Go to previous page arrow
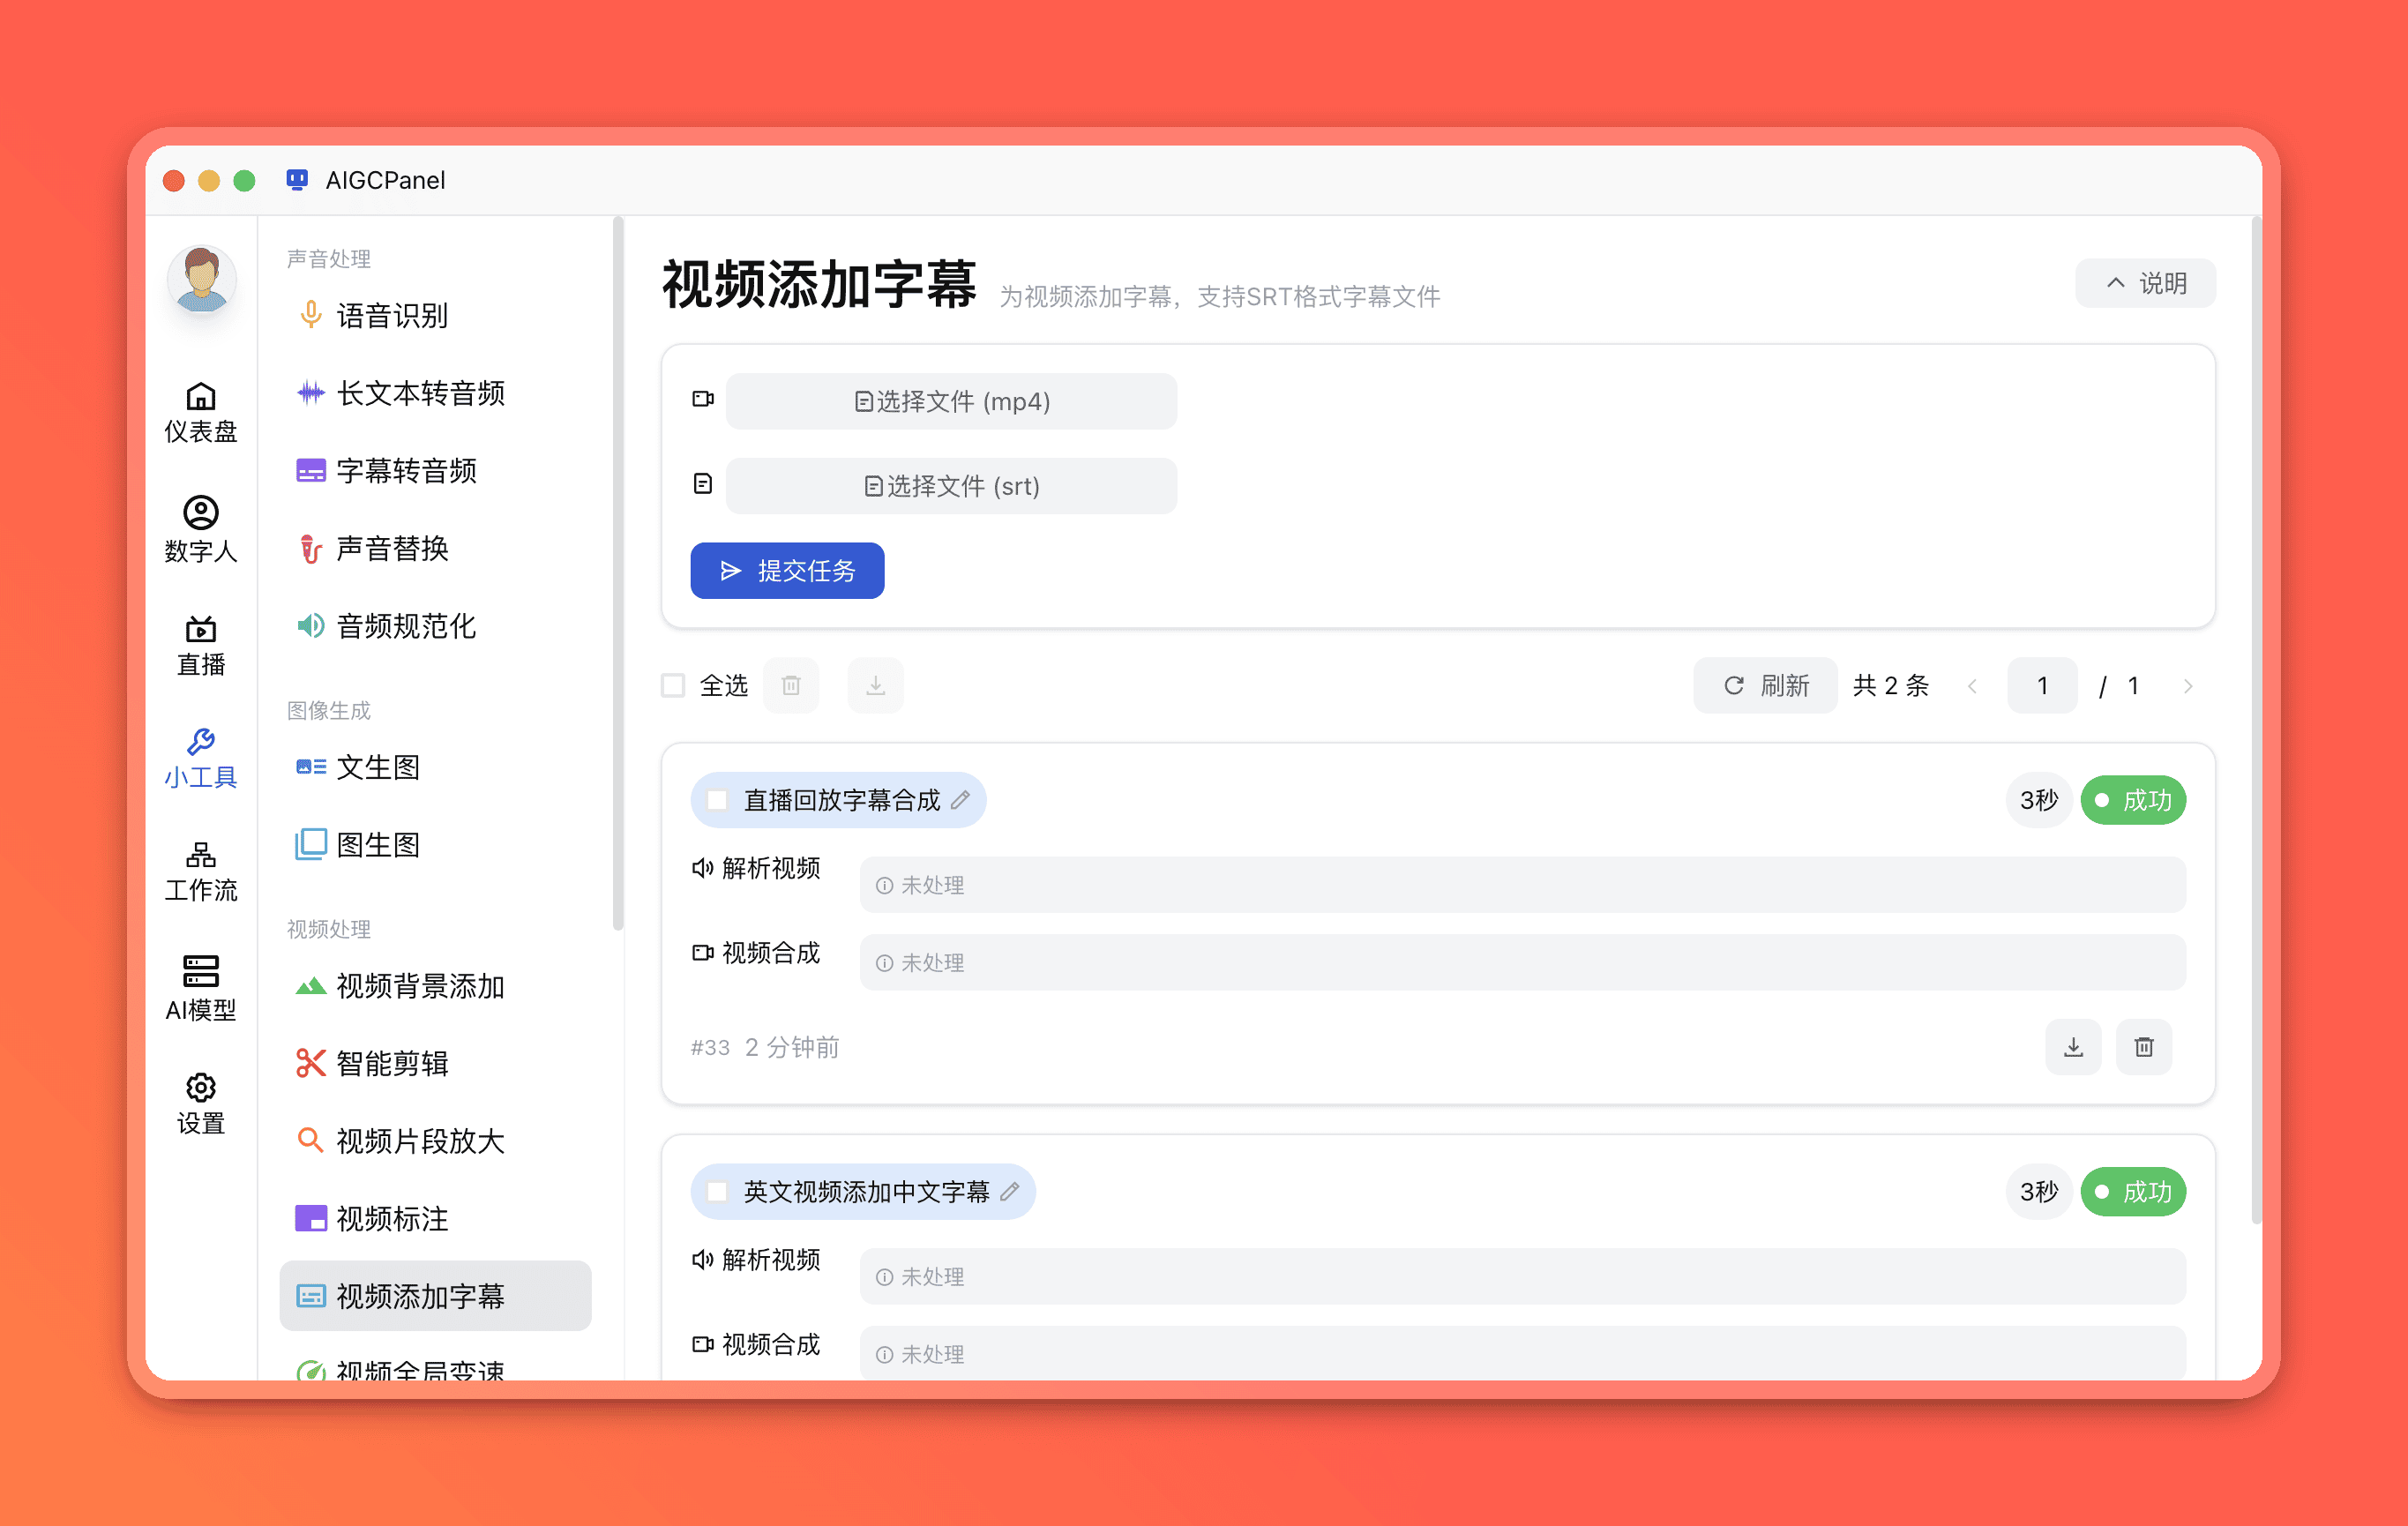 coord(1972,686)
